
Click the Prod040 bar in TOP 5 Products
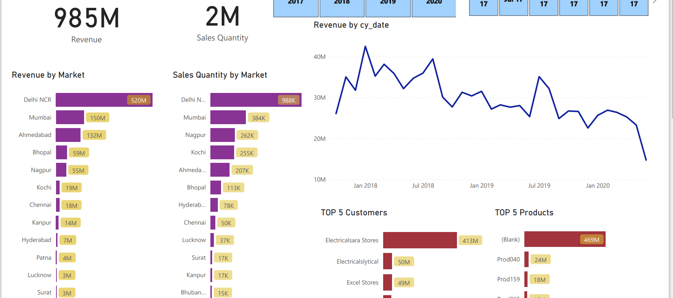[526, 259]
